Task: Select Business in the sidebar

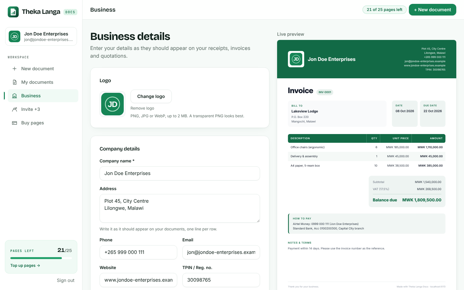Action: (x=43, y=96)
